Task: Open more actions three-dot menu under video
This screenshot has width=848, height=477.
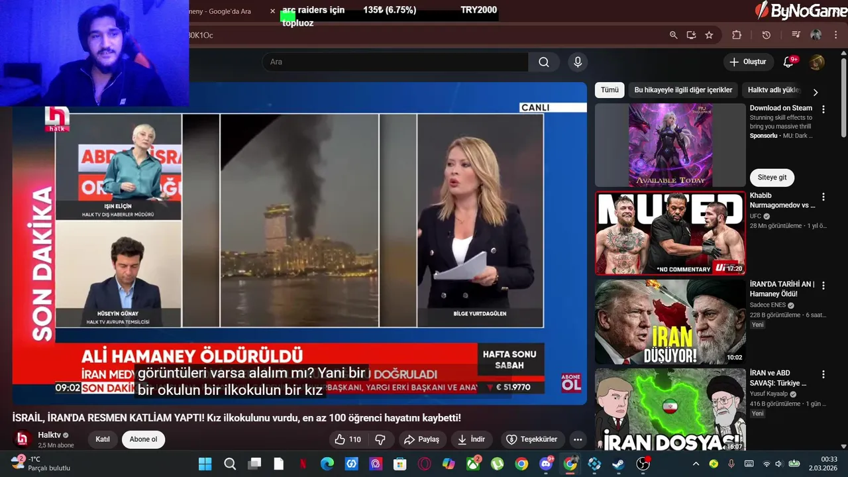Action: pyautogui.click(x=578, y=439)
